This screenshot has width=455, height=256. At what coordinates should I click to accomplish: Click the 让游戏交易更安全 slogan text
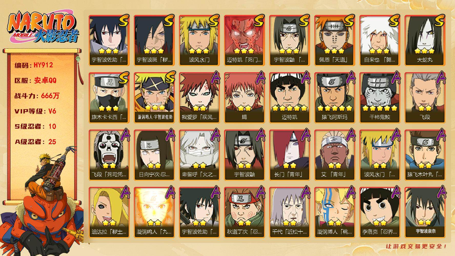(416, 246)
